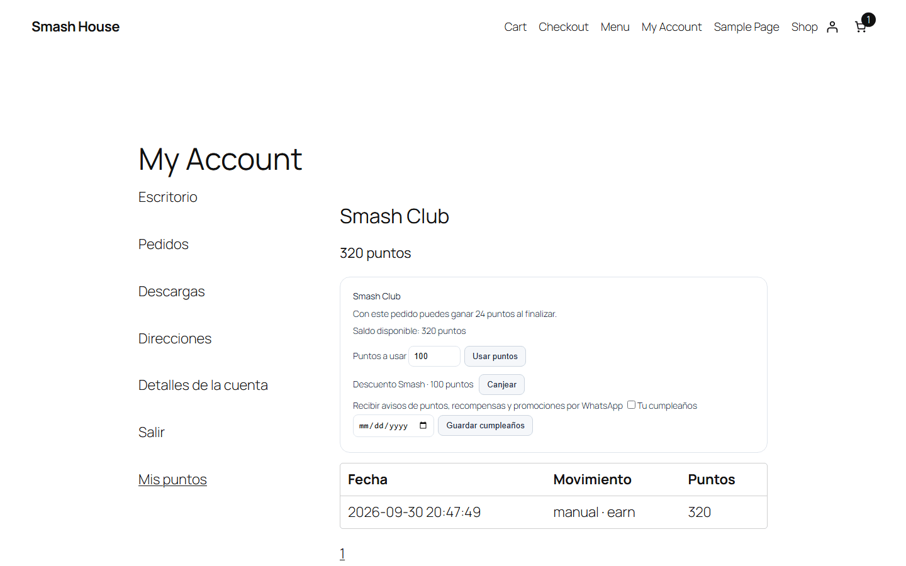Viewport: 906px width, 566px height.
Task: Go to Direcciones in account sidebar
Action: (175, 338)
